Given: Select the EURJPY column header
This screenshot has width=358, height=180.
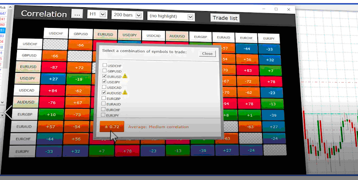Looking at the screenshot, I should pyautogui.click(x=269, y=38).
